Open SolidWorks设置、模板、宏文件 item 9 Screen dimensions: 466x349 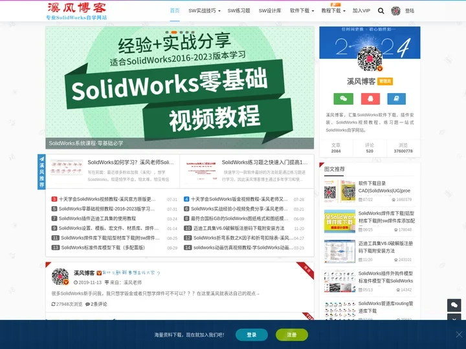click(x=109, y=228)
